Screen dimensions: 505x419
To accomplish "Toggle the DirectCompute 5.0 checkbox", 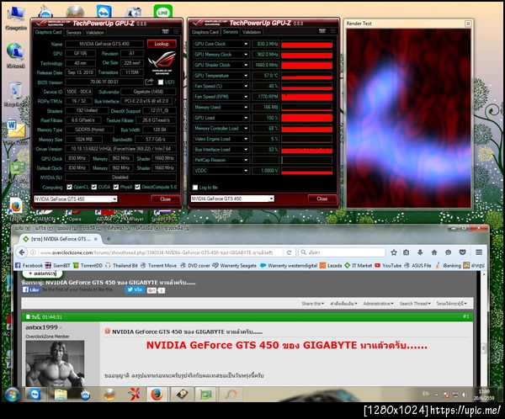I will (x=137, y=187).
